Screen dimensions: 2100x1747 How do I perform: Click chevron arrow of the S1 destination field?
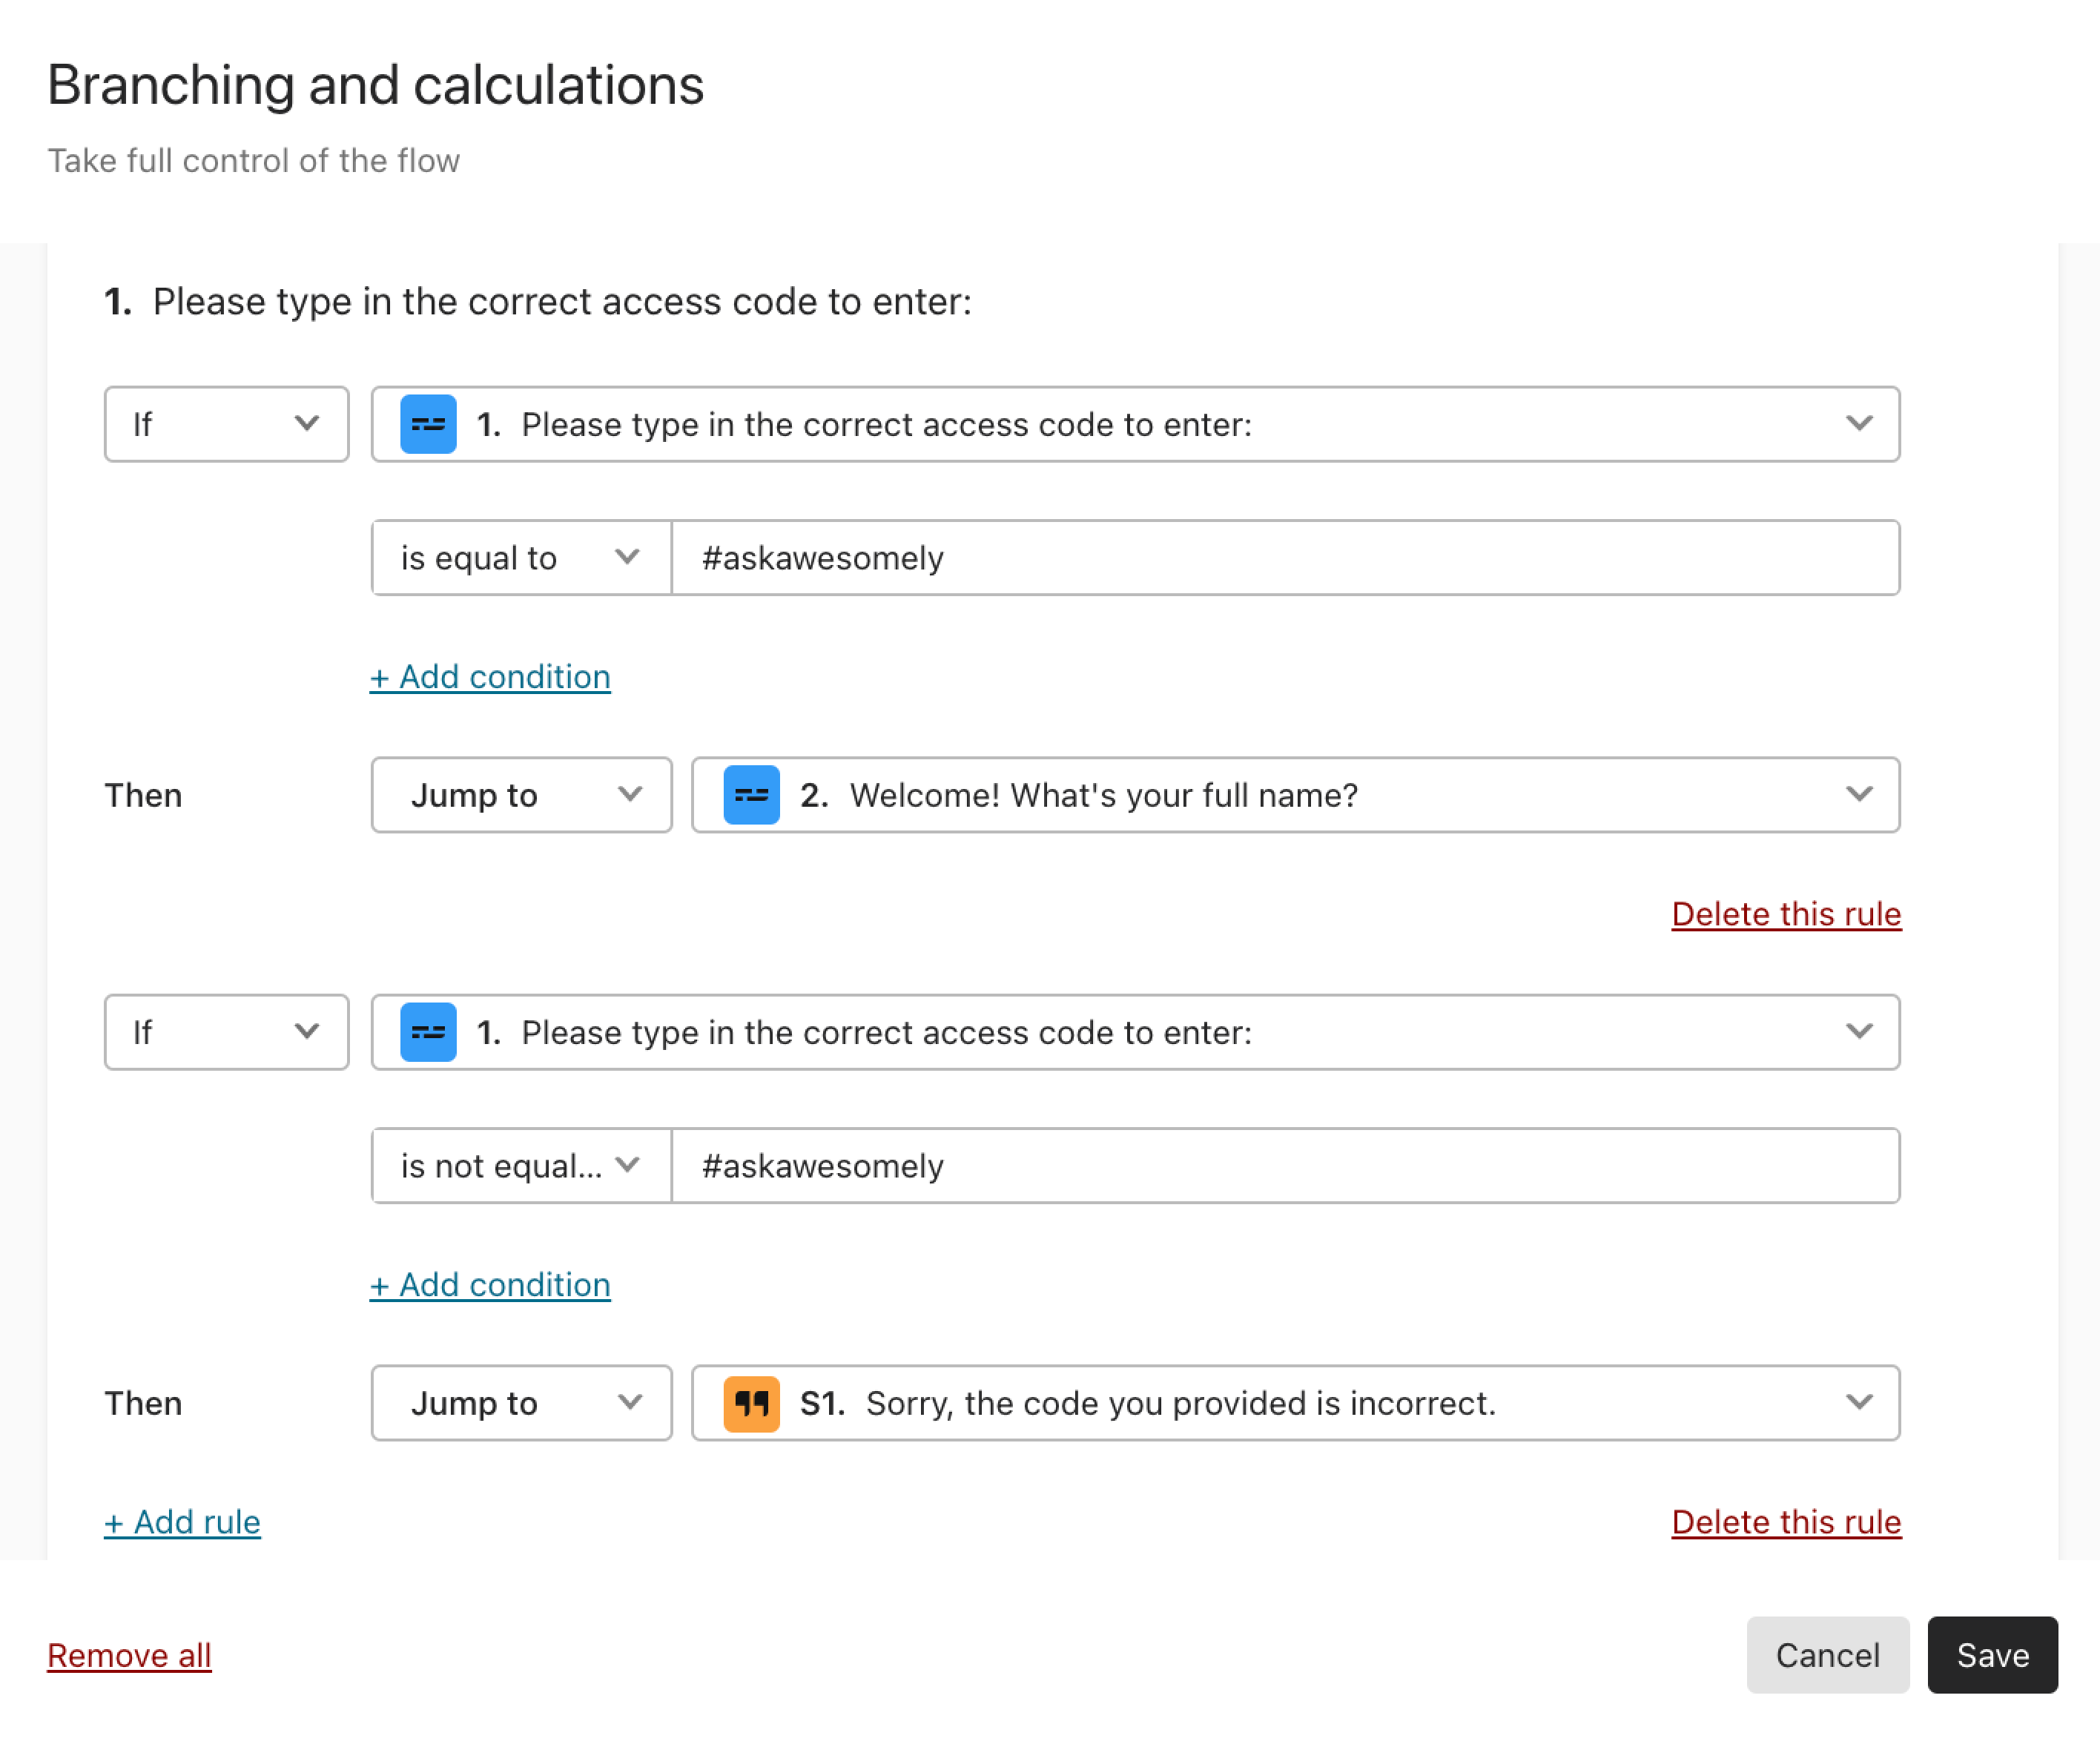(x=1859, y=1402)
